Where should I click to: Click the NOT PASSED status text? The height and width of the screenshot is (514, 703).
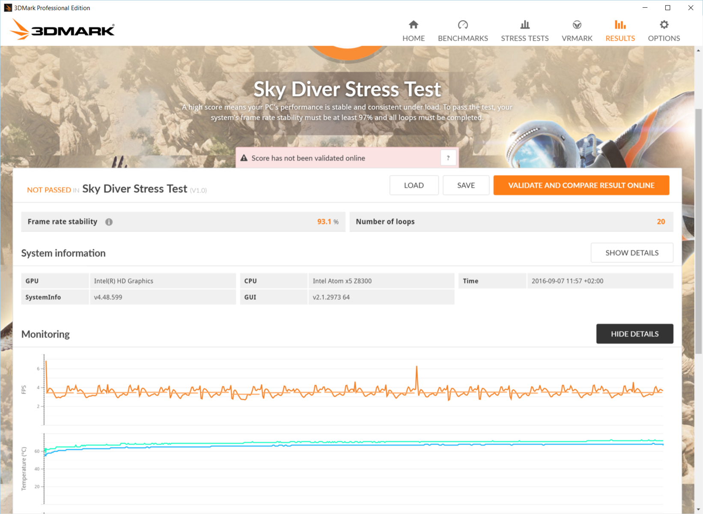[x=49, y=190]
